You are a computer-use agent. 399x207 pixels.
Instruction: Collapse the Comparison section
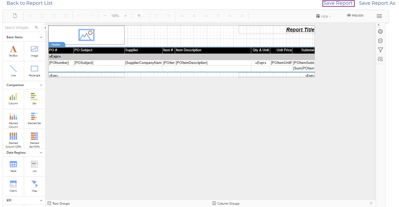(41, 85)
